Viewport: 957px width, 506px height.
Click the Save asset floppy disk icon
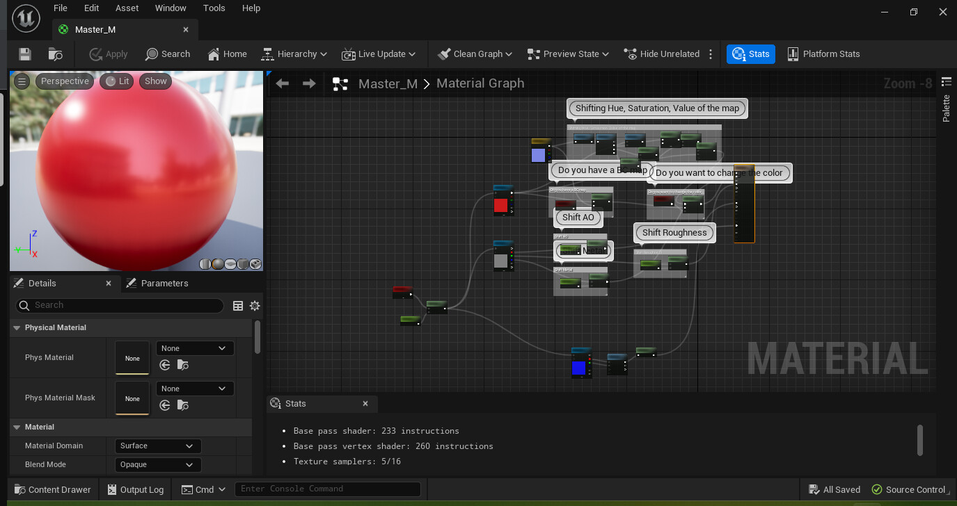(25, 54)
